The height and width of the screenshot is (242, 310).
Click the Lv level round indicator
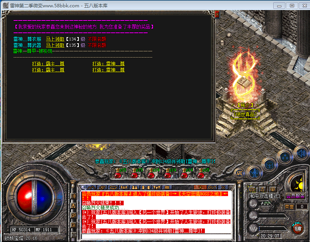coord(253,203)
